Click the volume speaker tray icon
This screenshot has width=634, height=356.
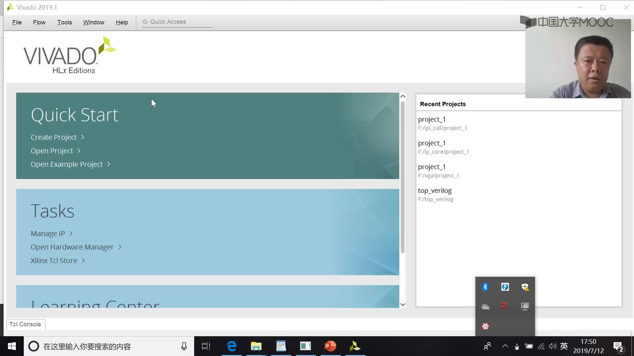point(552,346)
